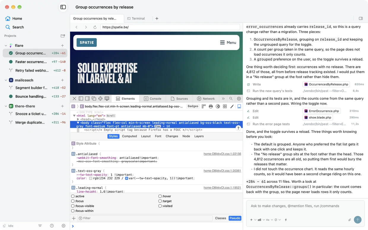This screenshot has width=368, height=230.
Task: Open the plus add dropdown in composer
Action: (253, 220)
